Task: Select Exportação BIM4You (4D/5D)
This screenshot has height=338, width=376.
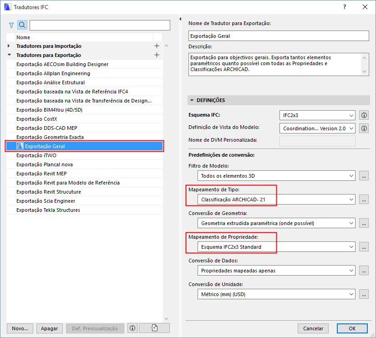Action: point(84,110)
